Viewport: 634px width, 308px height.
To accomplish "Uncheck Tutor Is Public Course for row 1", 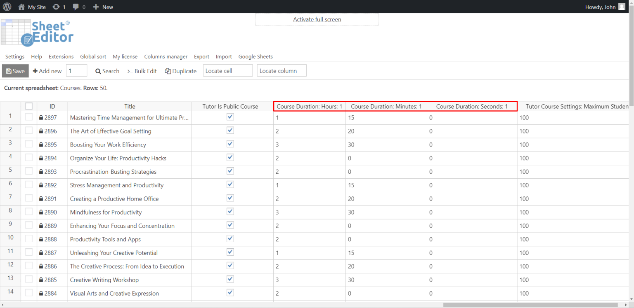I will (x=230, y=117).
